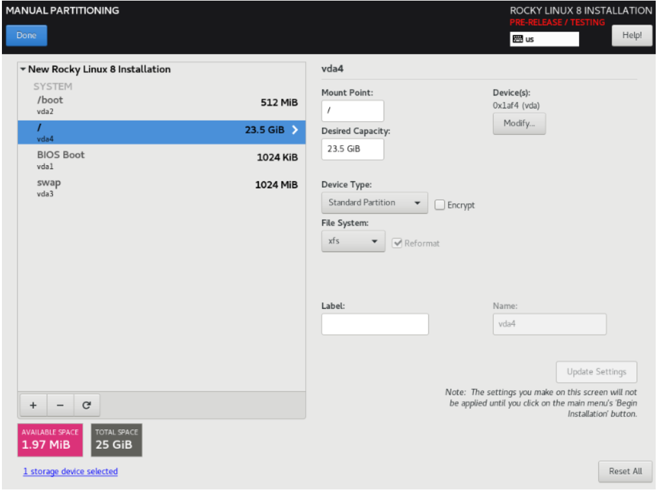Open the 1 storage device selected link
Image resolution: width=657 pixels, height=492 pixels.
[70, 471]
